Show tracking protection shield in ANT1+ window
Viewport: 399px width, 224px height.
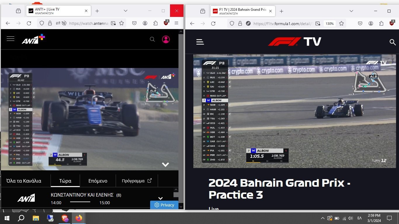[x=42, y=23]
